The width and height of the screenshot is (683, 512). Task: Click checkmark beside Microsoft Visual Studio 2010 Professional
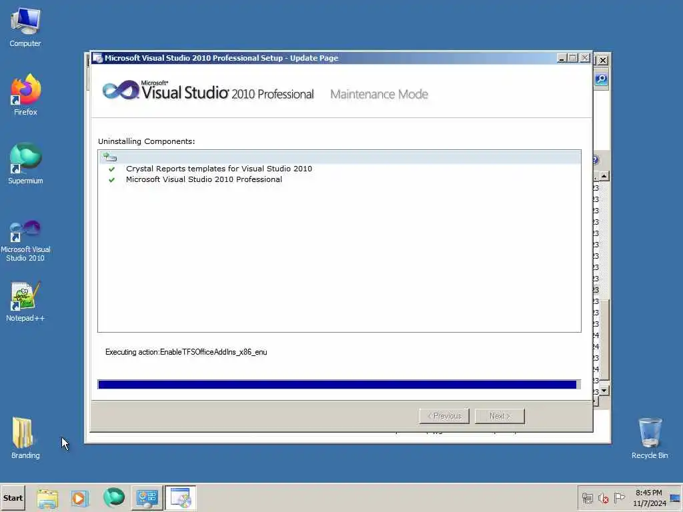pos(112,180)
